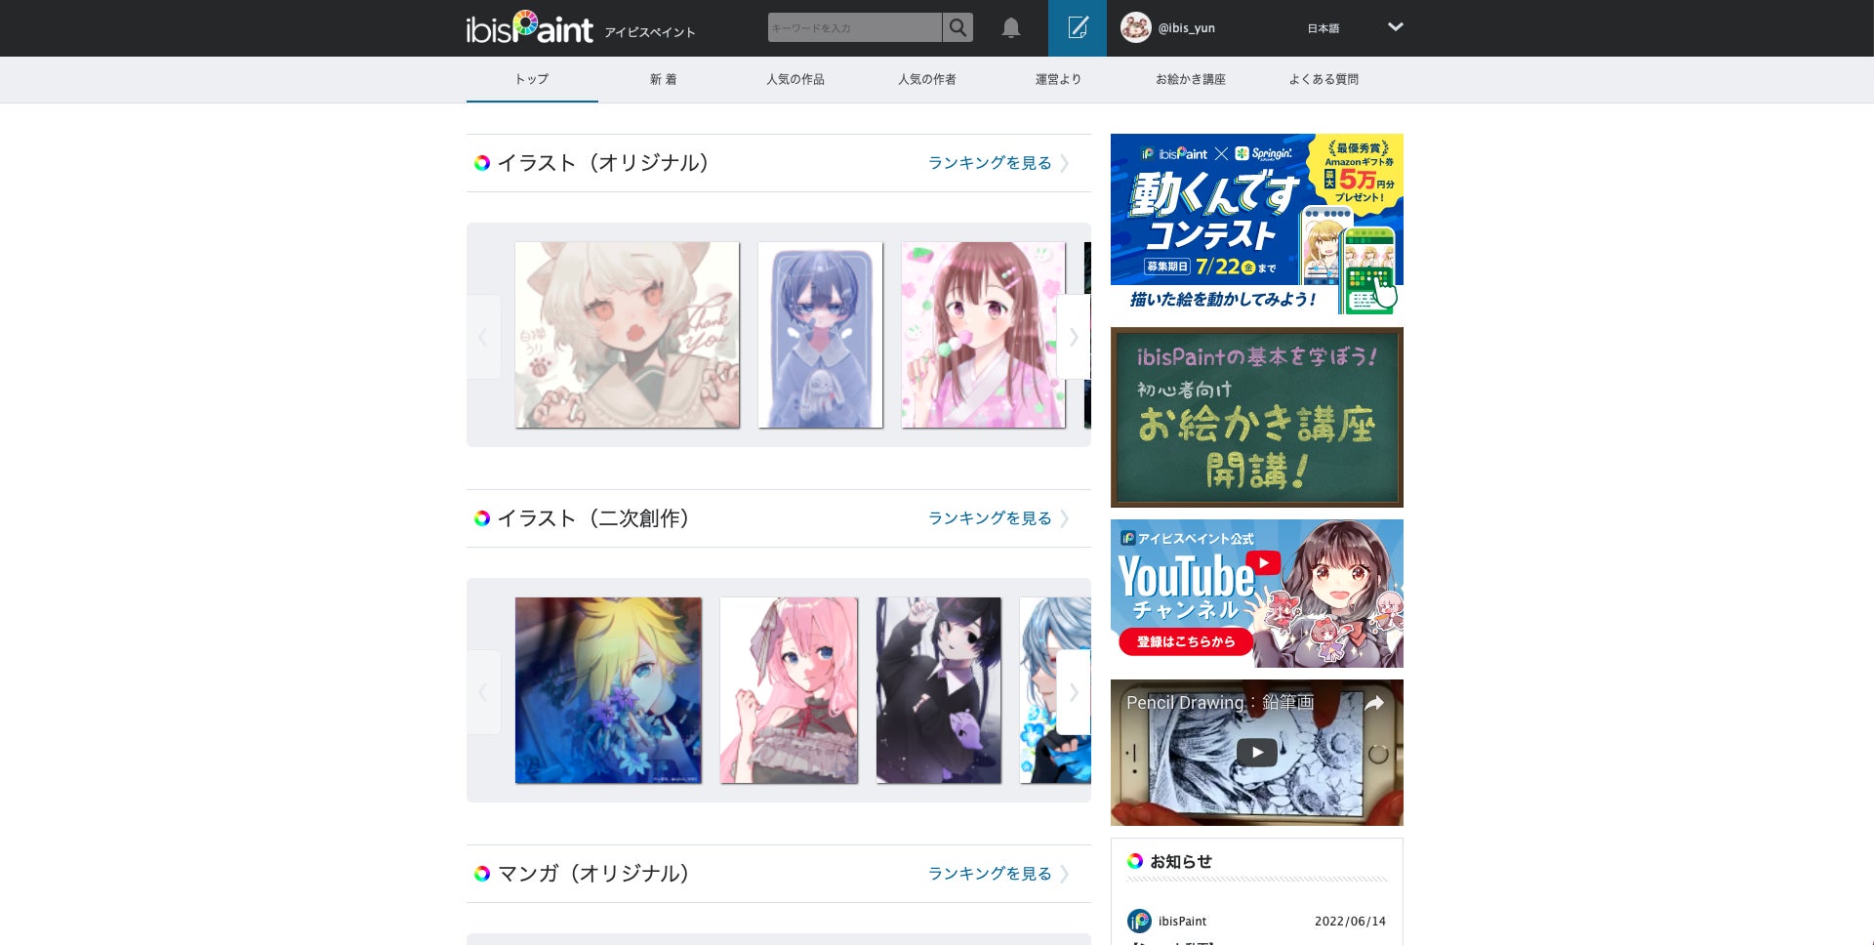Open the search by clicking the magnifier icon

[x=957, y=27]
